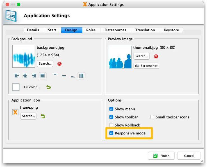Screen dimensions: 207x168
Task: Click the background.jpg thumbnail
Action: pyautogui.click(x=24, y=56)
